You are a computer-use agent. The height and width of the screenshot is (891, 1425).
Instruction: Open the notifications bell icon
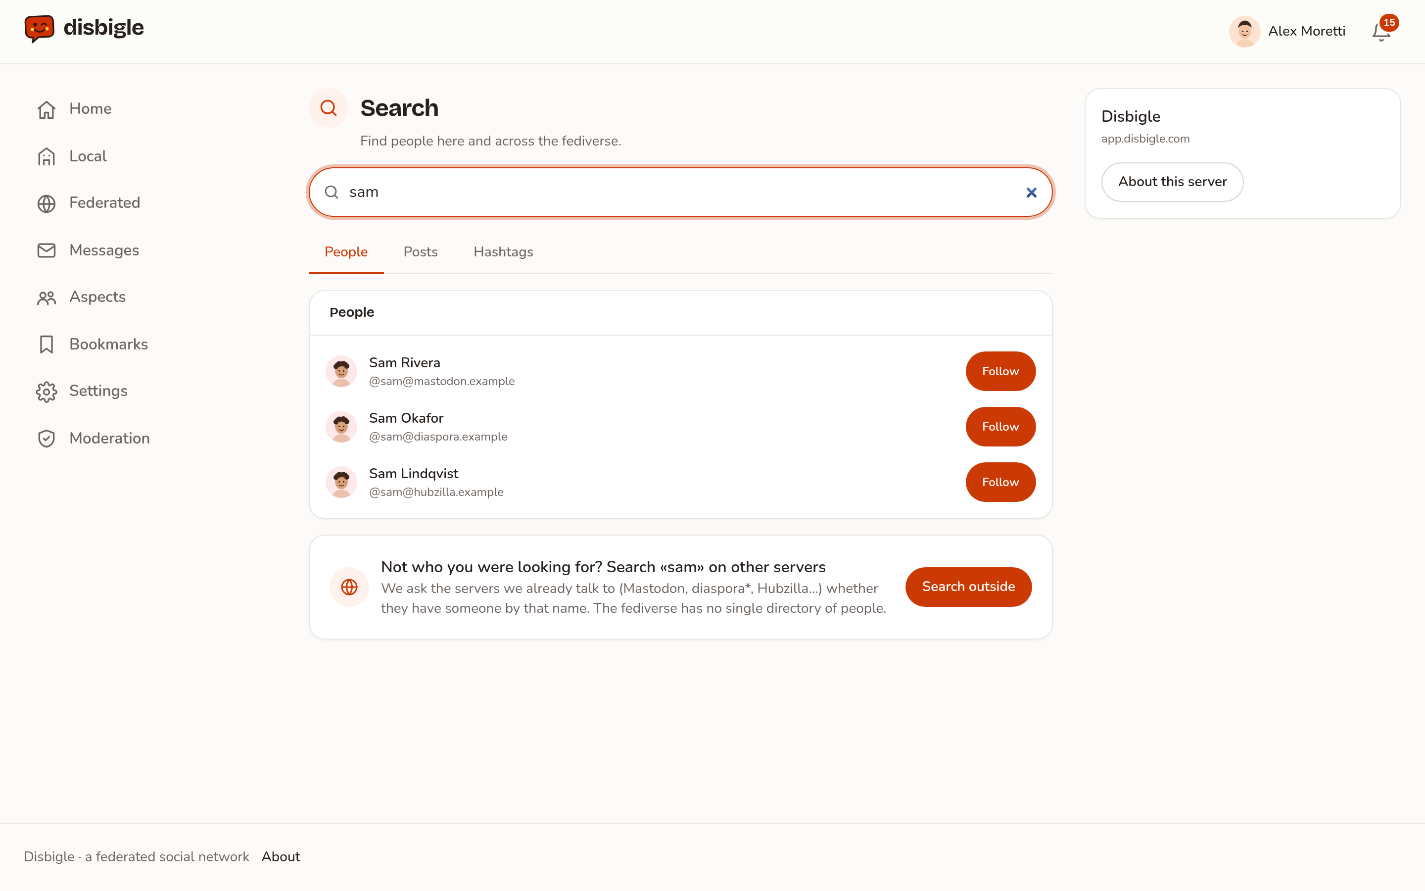(x=1381, y=32)
